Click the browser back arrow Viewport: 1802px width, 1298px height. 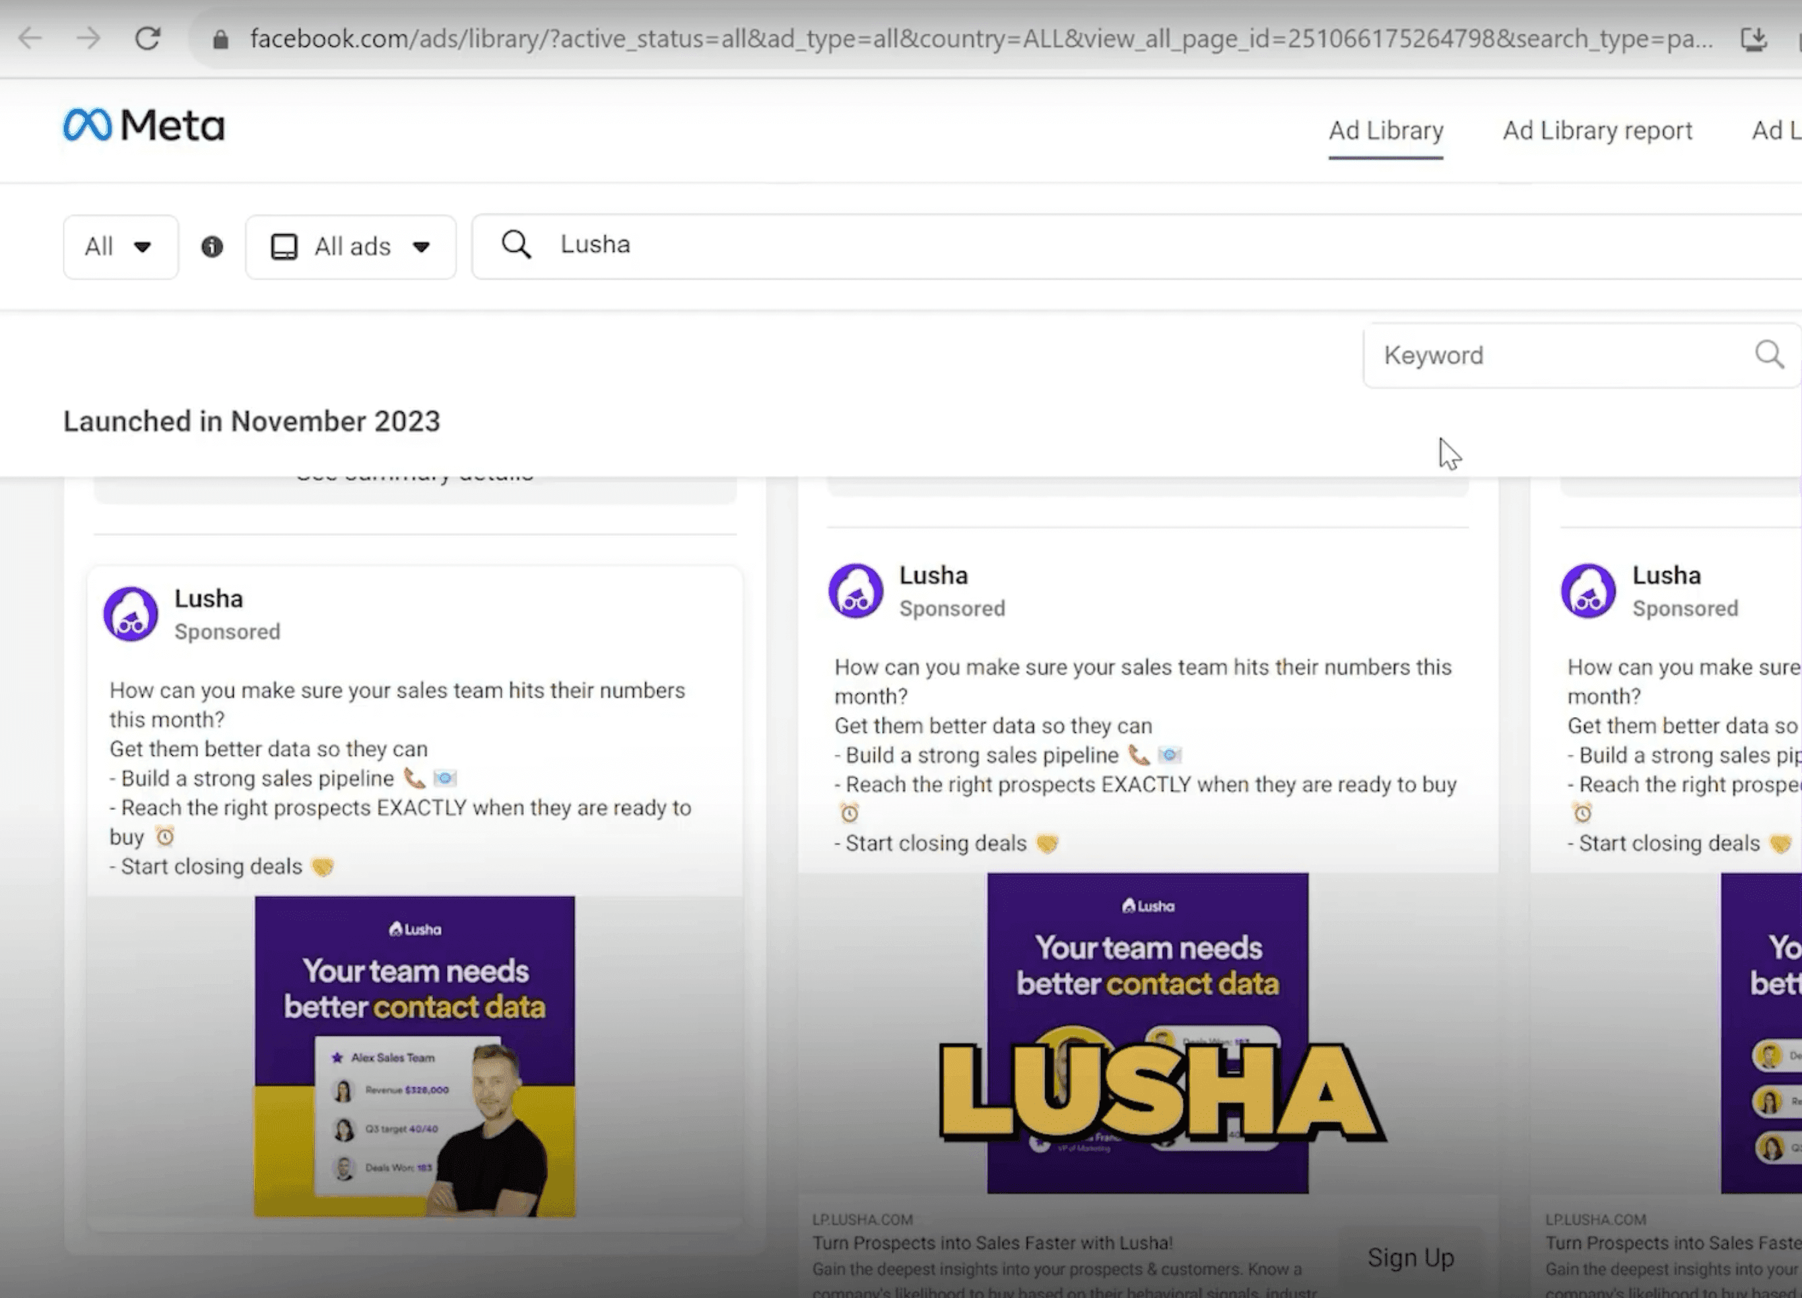[x=30, y=38]
